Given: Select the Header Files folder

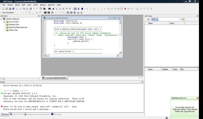Looking at the screenshot, I should tap(14, 25).
